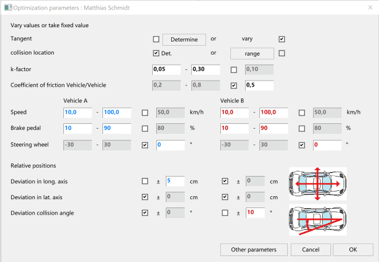This screenshot has height=262, width=379.
Task: Close the Optimization parameters window
Action: point(365,7)
